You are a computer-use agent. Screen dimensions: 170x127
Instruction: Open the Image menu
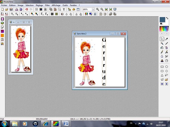pos(20,5)
